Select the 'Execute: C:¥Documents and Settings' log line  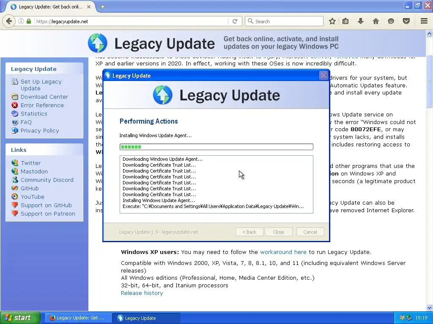pos(213,206)
